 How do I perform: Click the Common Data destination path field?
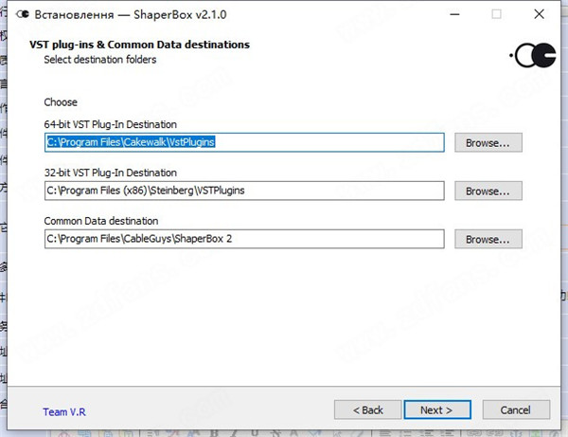point(244,239)
